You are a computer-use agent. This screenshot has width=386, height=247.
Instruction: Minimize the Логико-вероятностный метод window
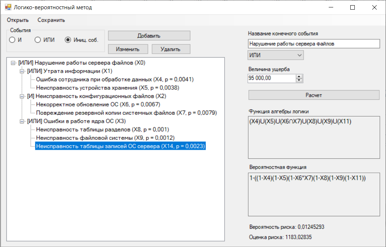pyautogui.click(x=331, y=7)
